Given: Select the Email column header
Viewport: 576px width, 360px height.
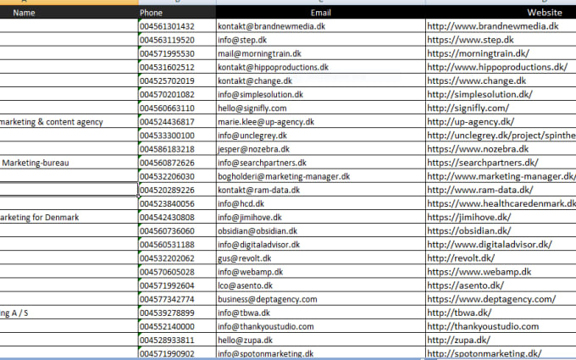Looking at the screenshot, I should coord(321,13).
